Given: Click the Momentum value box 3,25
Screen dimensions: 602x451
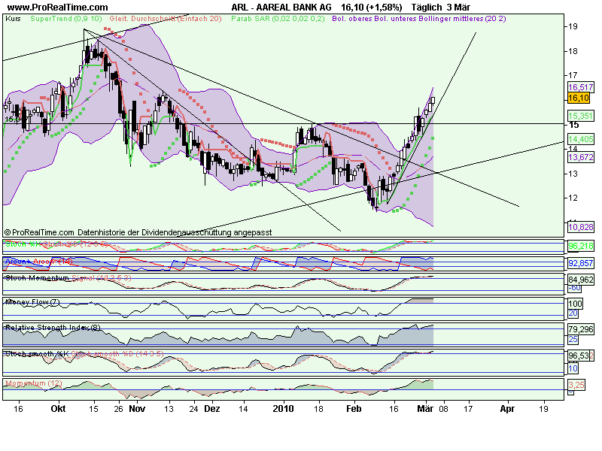Looking at the screenshot, I should [x=576, y=385].
